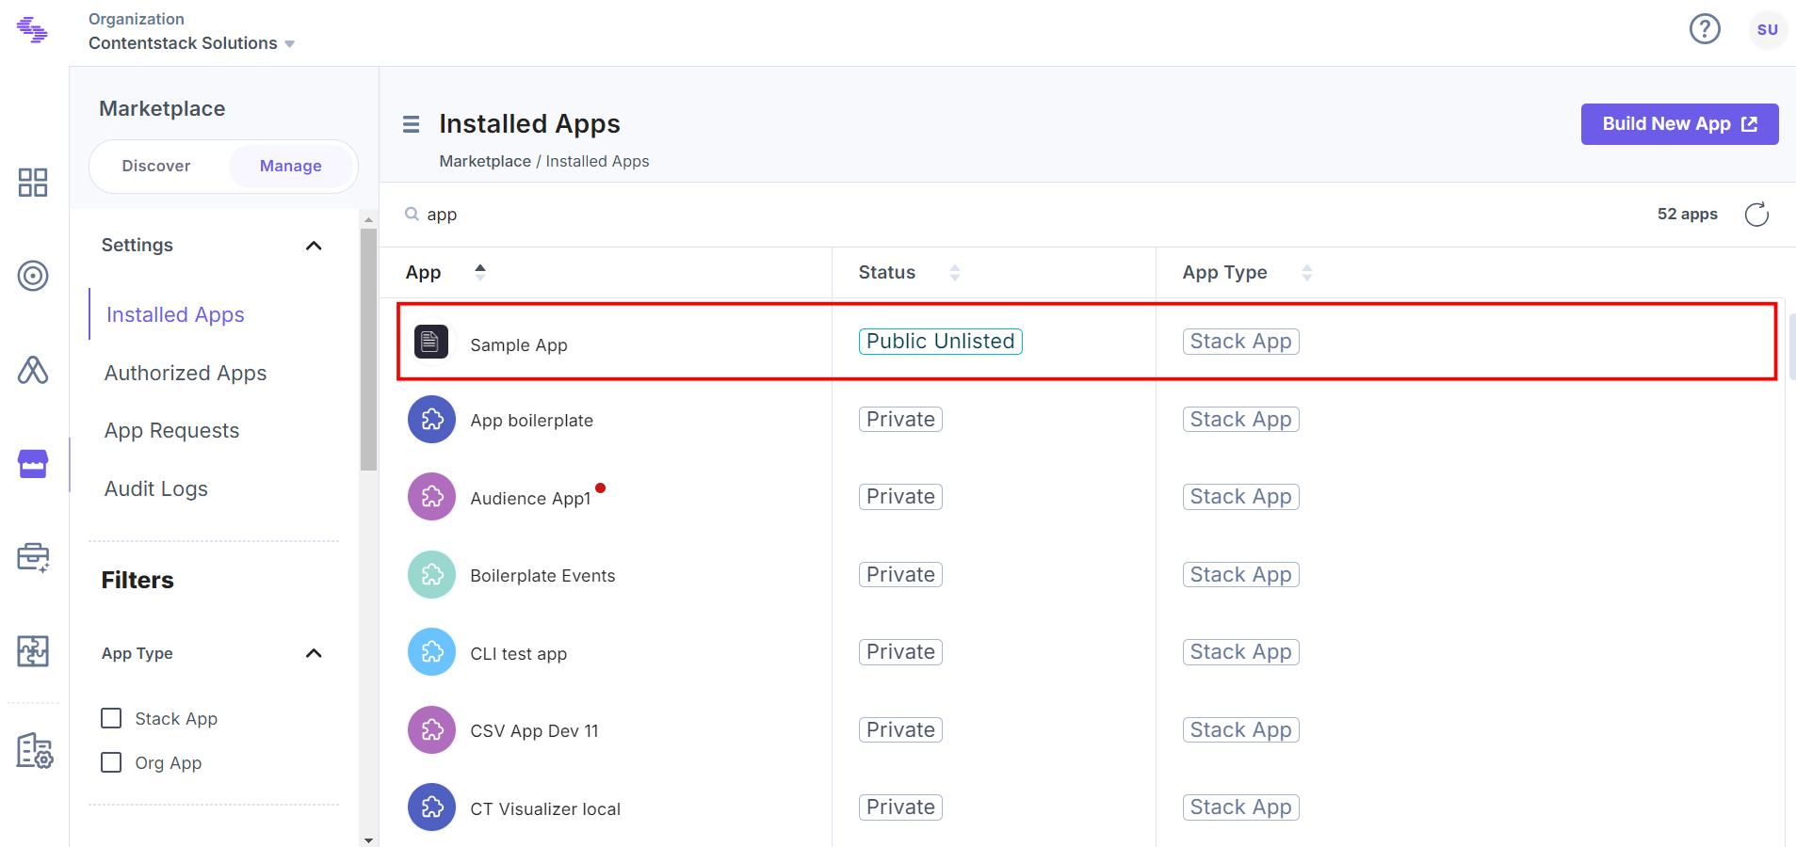This screenshot has height=847, width=1796.
Task: Click the Stack App badge for CLI test app
Action: tap(1240, 651)
